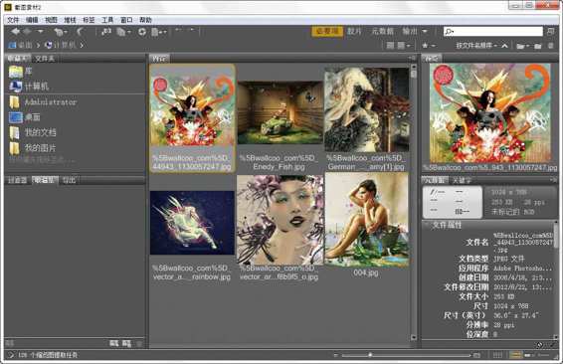Click into the search input field

pos(493,32)
